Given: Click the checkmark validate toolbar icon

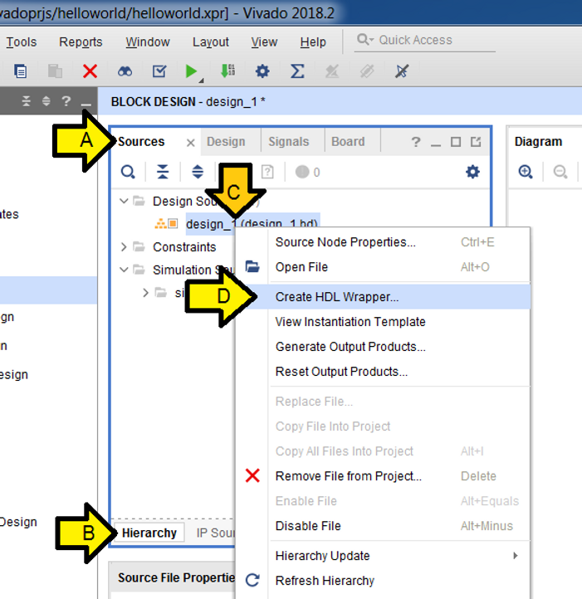Looking at the screenshot, I should [x=159, y=71].
